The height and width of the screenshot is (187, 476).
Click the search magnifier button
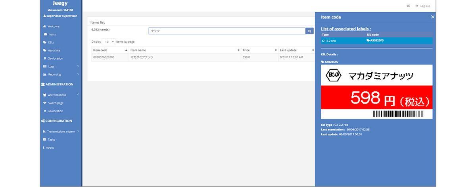click(309, 31)
